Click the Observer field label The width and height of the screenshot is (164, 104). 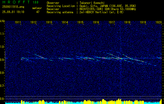coord(53,3)
